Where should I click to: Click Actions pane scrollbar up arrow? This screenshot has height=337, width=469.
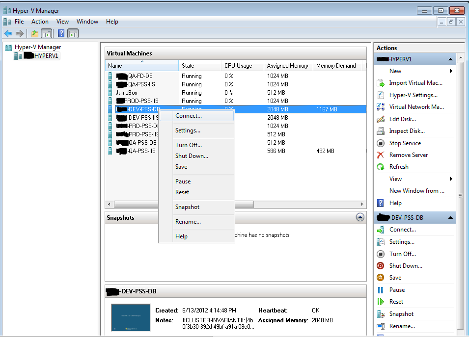point(461,57)
